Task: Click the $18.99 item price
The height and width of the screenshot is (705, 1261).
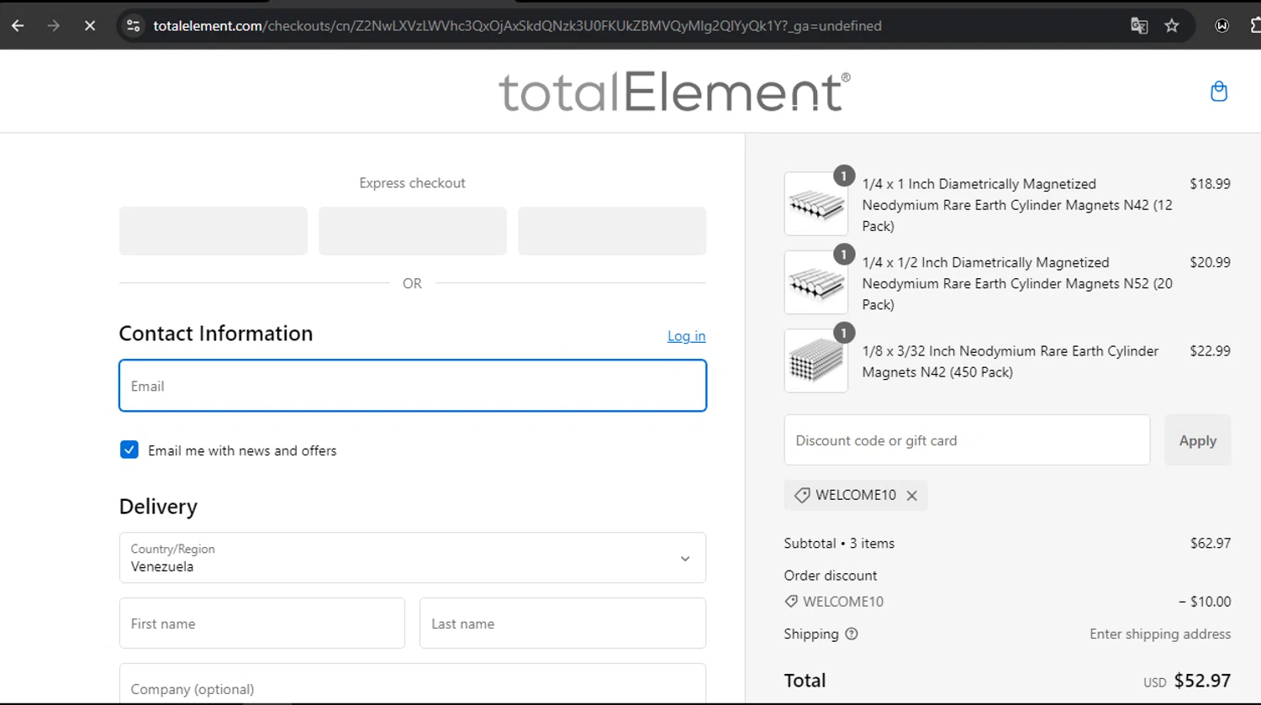Action: click(x=1210, y=184)
